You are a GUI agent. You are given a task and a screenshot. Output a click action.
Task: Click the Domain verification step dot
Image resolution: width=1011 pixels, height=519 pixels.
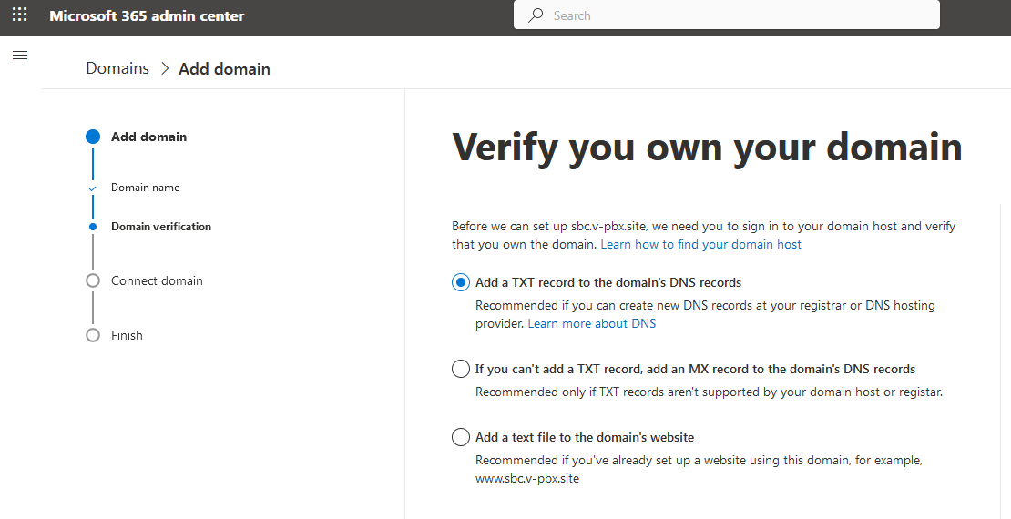[93, 227]
